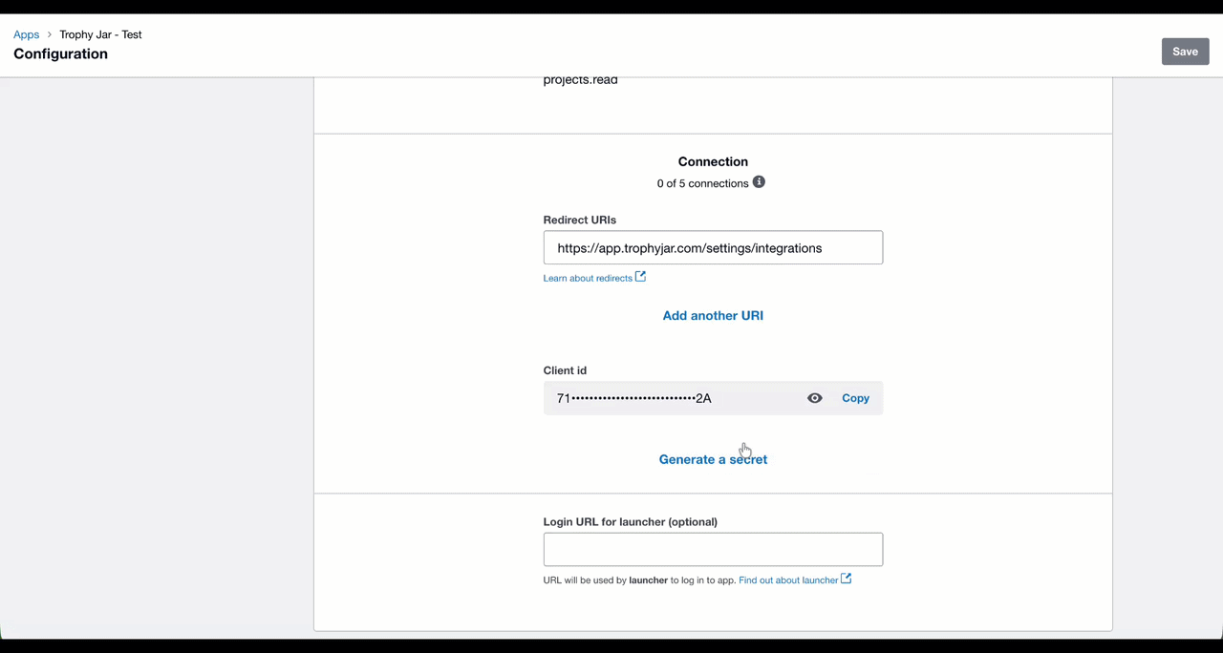
Task: Open the Apps breadcrumb link
Action: click(x=27, y=34)
